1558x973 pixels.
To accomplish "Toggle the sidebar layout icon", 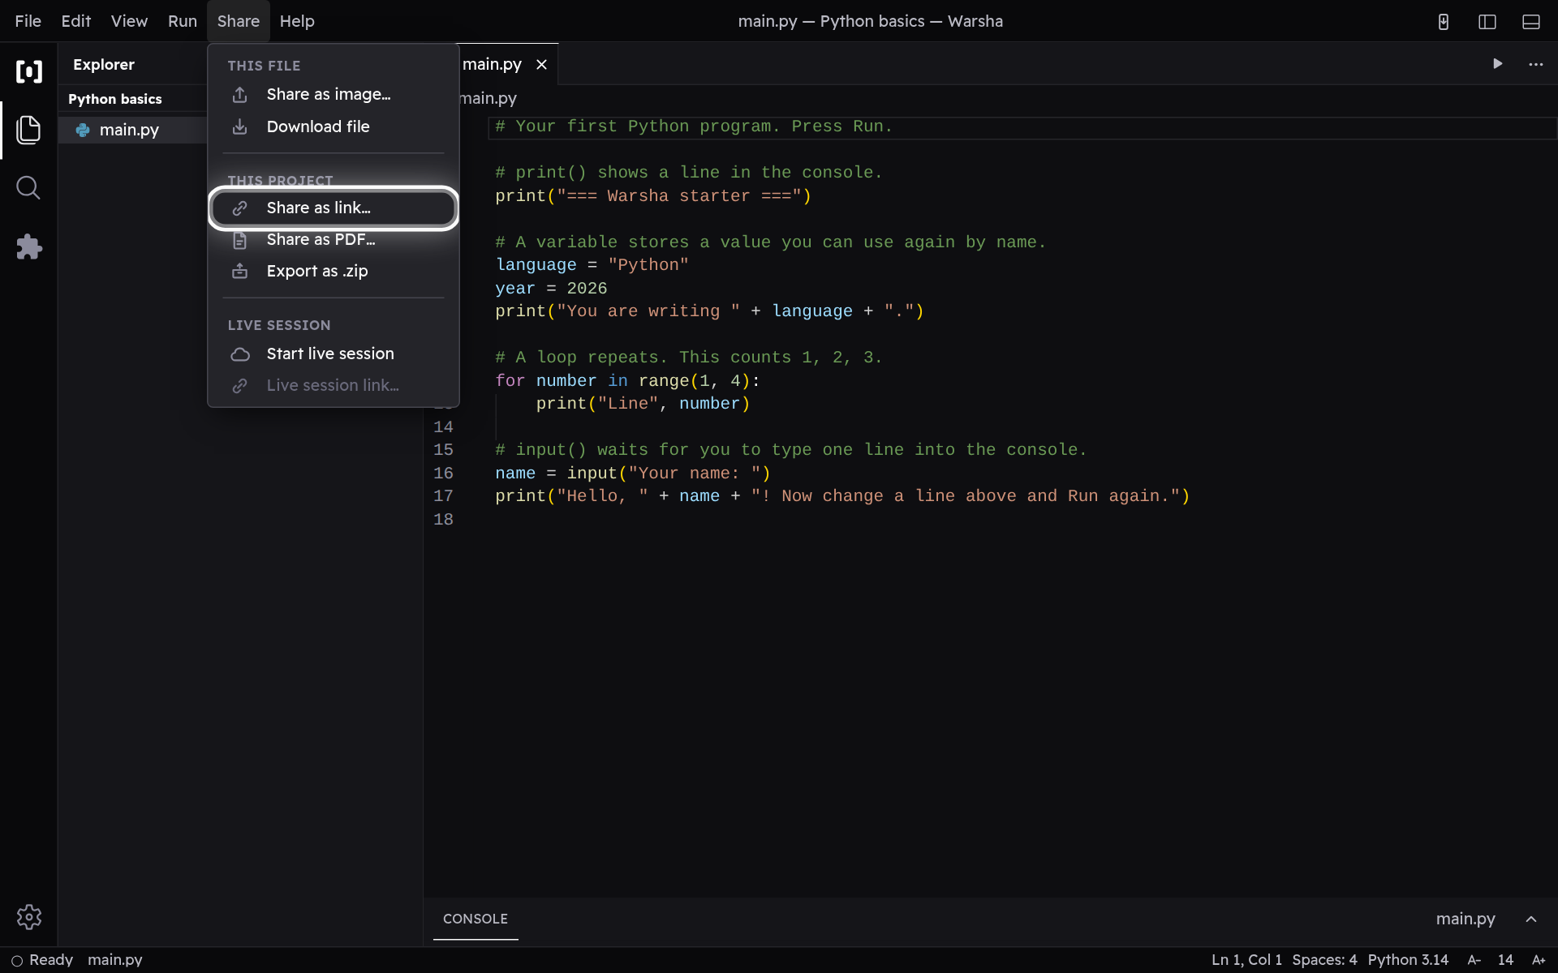I will click(1487, 22).
